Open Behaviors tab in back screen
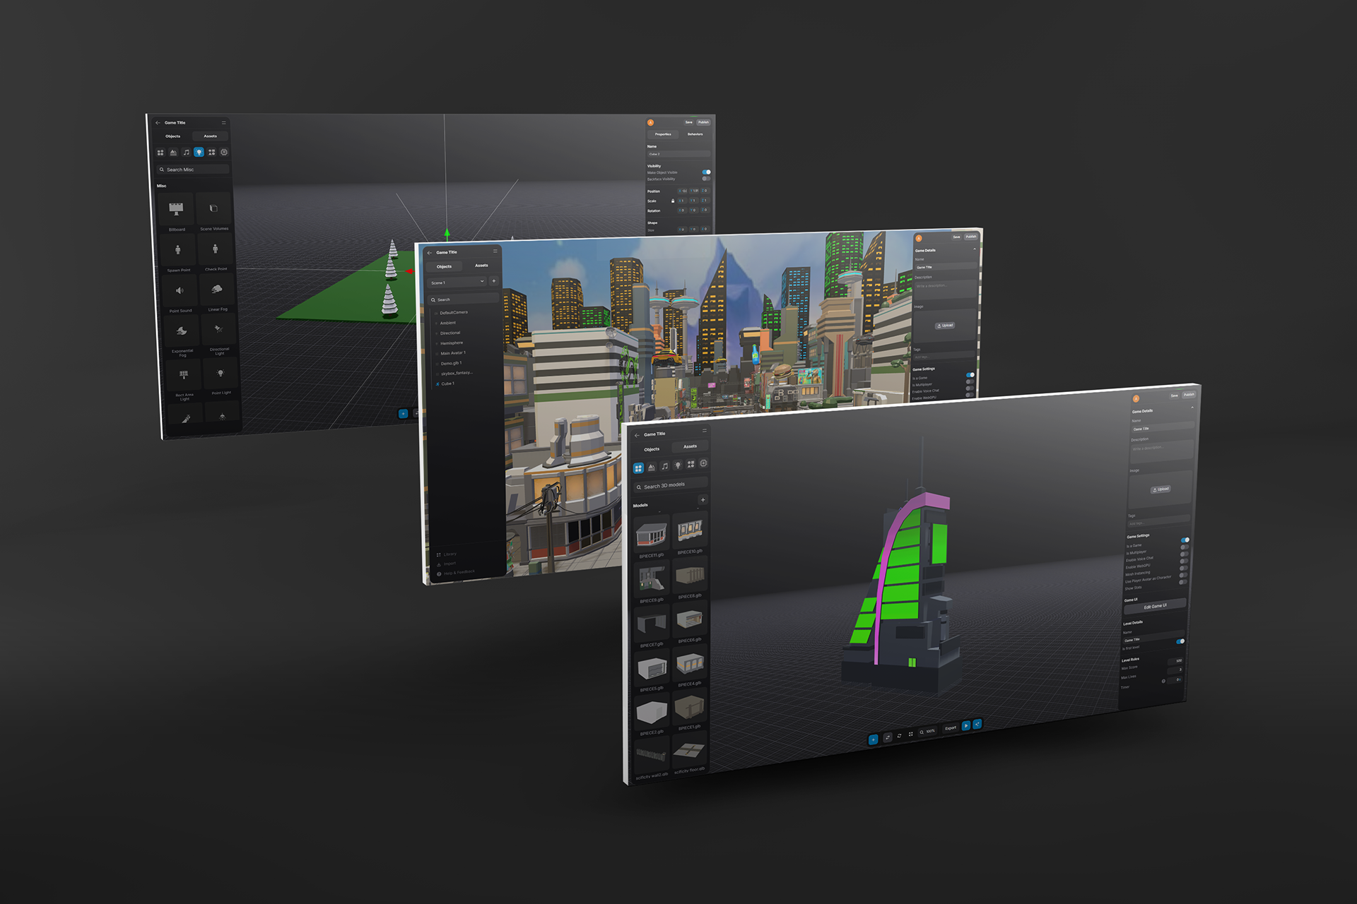The image size is (1357, 904). (x=695, y=134)
